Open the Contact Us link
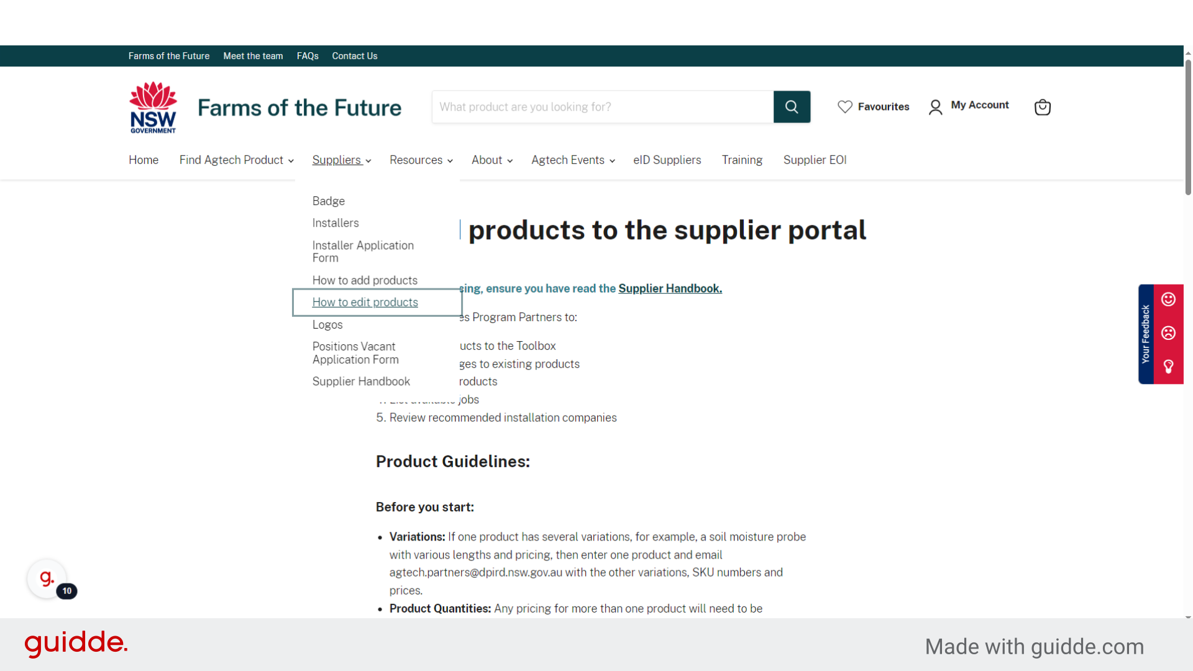This screenshot has height=671, width=1193. coord(355,56)
